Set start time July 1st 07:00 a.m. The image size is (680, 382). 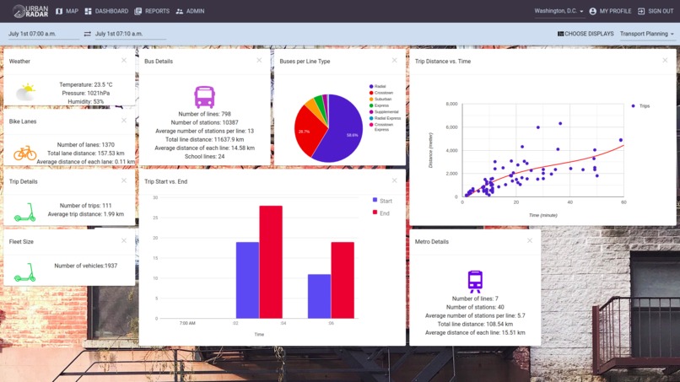[x=43, y=34]
